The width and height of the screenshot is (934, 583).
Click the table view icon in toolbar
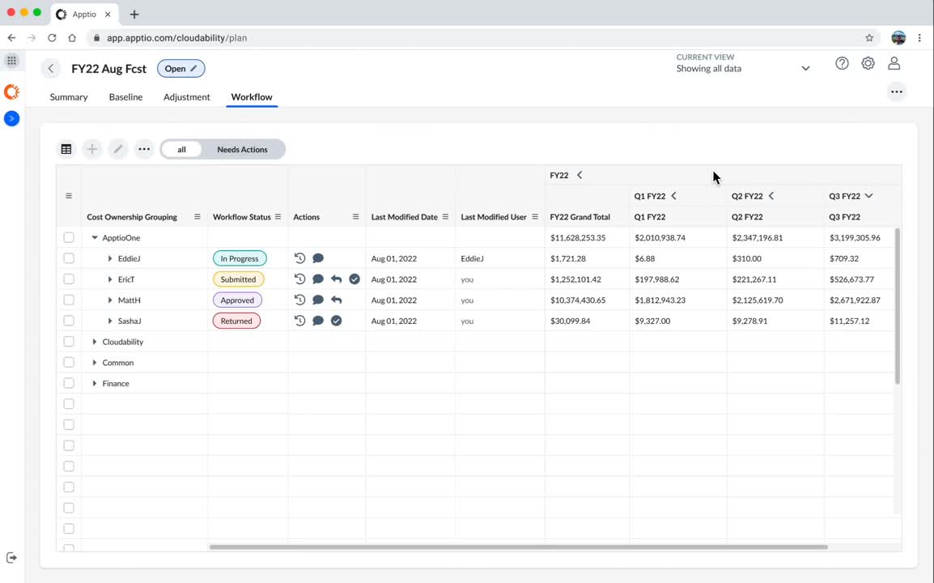click(66, 149)
